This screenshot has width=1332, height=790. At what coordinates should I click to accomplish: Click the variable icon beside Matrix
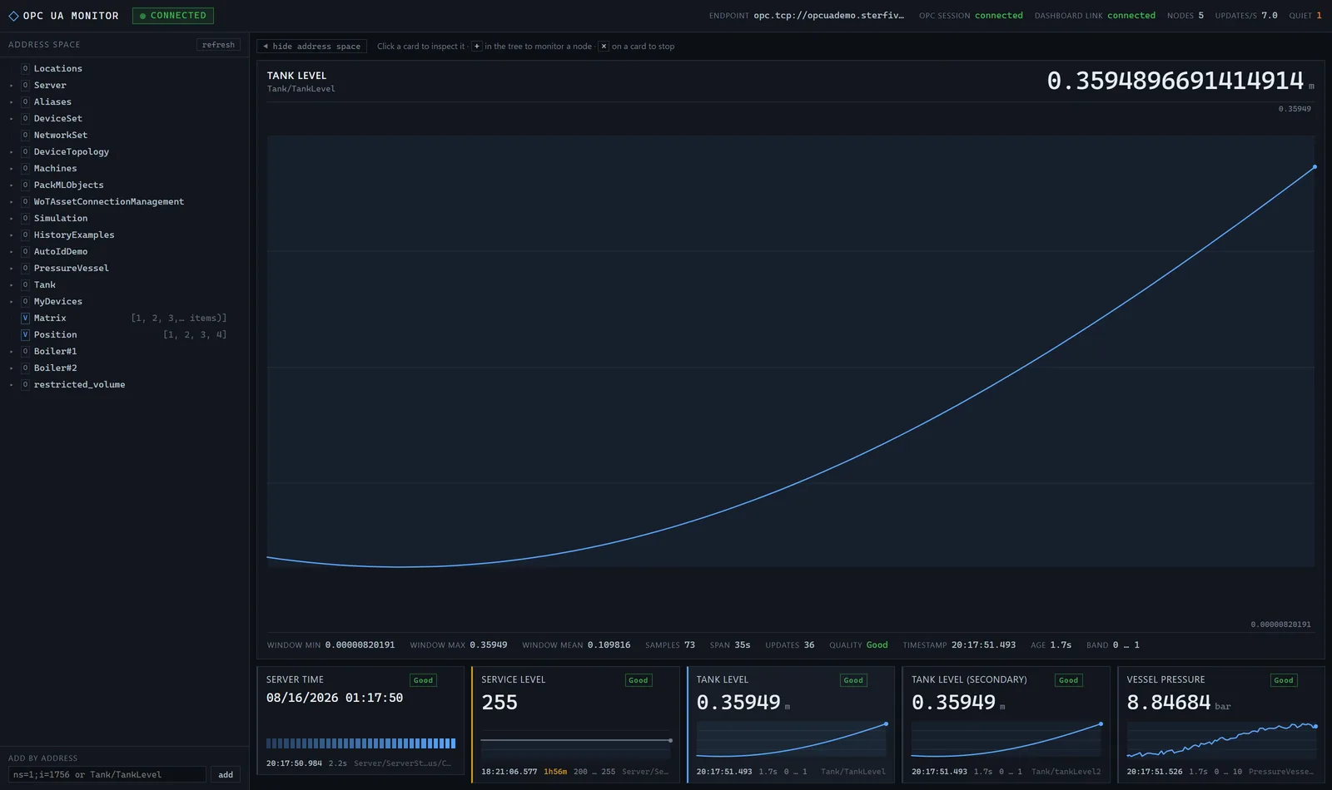coord(25,318)
